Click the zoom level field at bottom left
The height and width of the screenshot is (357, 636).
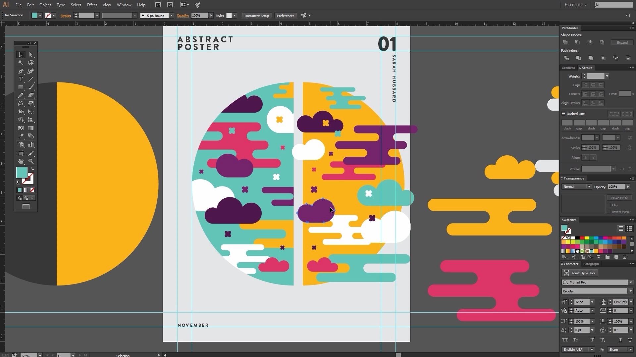[x=30, y=355]
